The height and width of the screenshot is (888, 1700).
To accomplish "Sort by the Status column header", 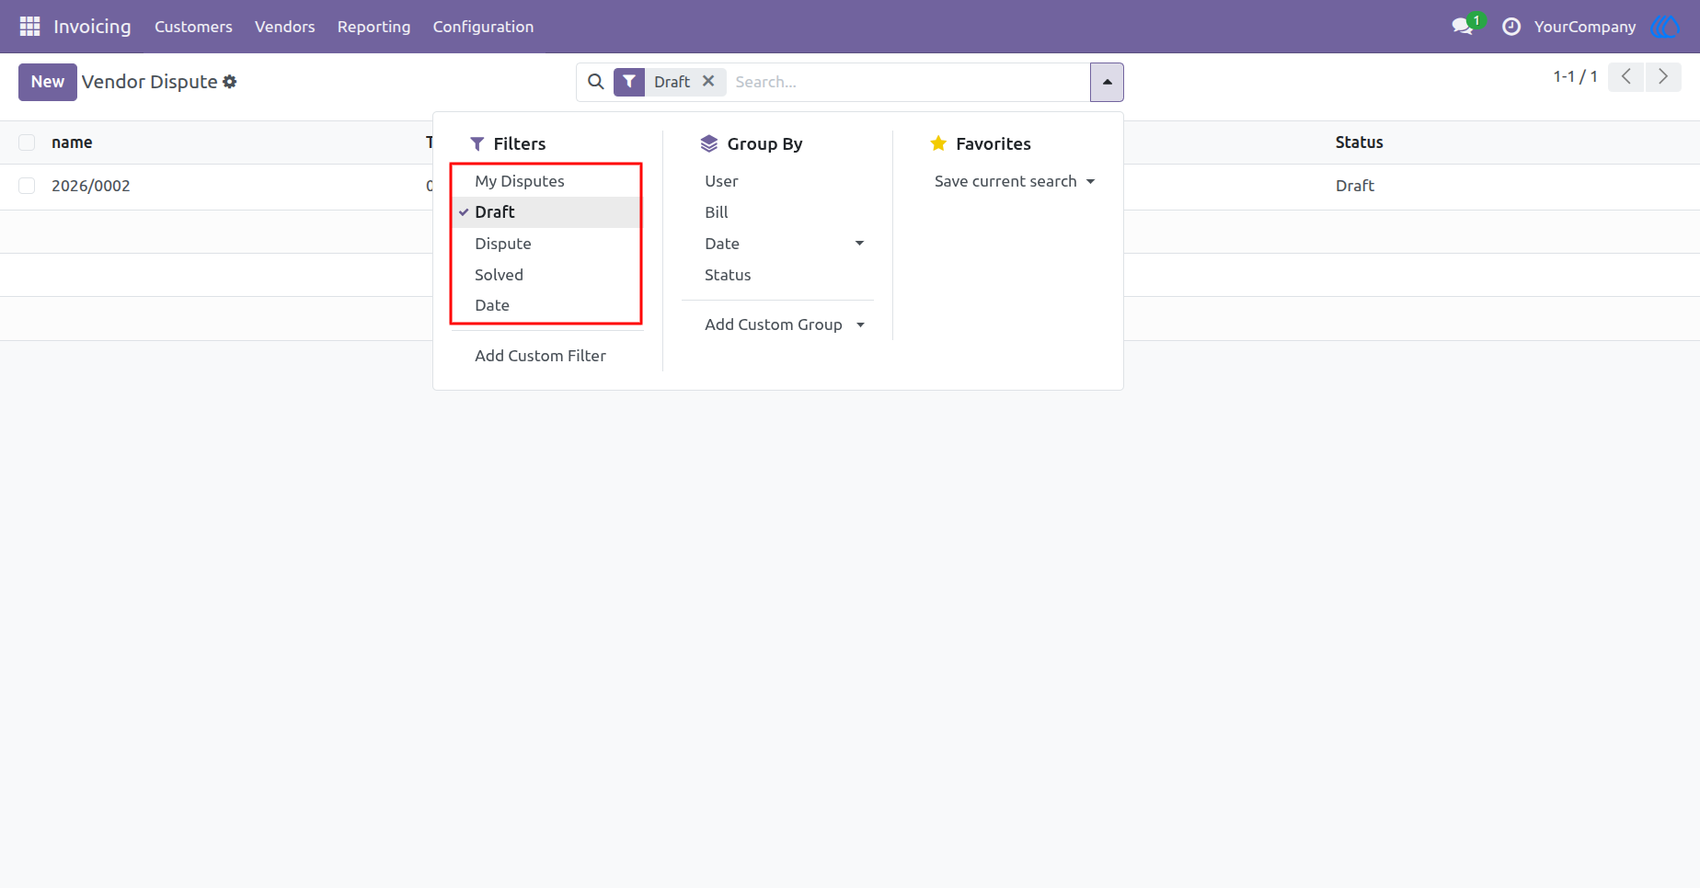I will [1359, 142].
